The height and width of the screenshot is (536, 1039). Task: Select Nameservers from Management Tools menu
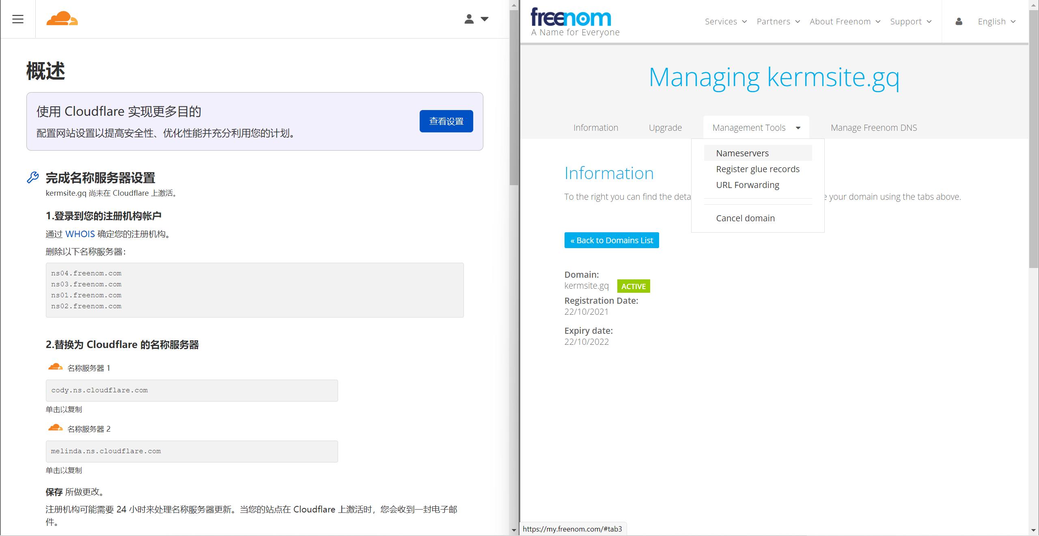click(x=742, y=153)
